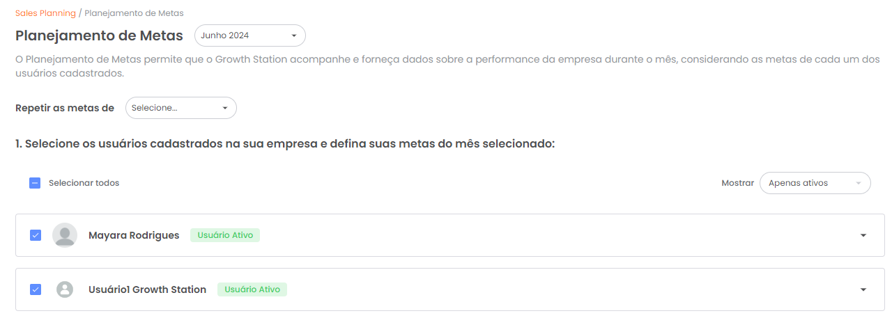
Task: Expand Usuário1 Growth Station goals row
Action: [863, 289]
